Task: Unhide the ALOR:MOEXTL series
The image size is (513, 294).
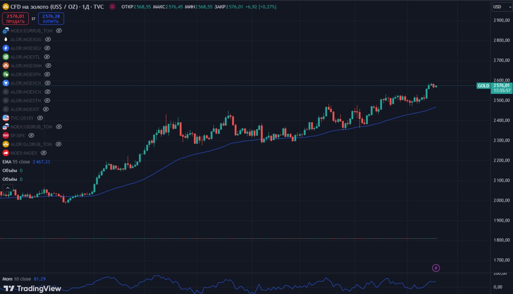Action: (x=47, y=57)
